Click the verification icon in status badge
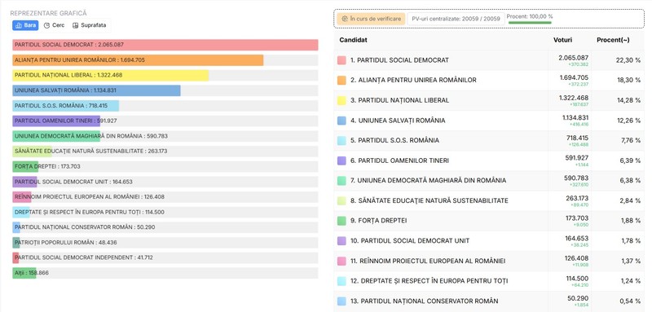 pos(344,19)
